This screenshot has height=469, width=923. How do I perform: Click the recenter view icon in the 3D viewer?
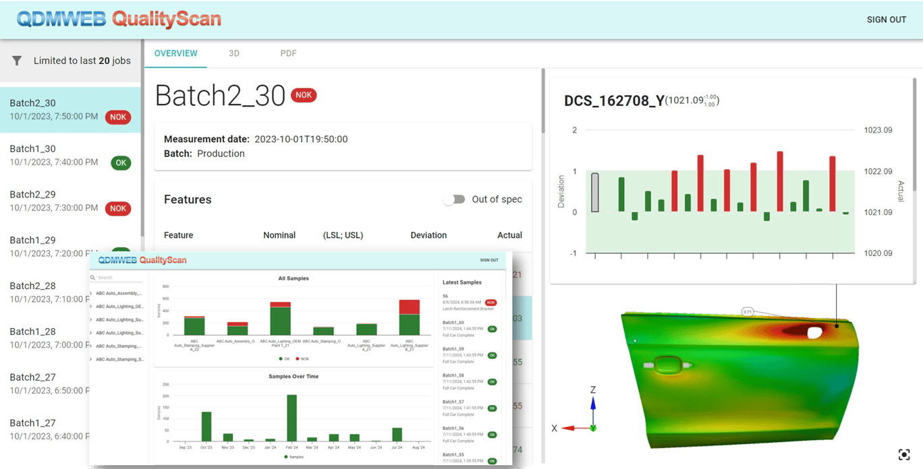904,454
